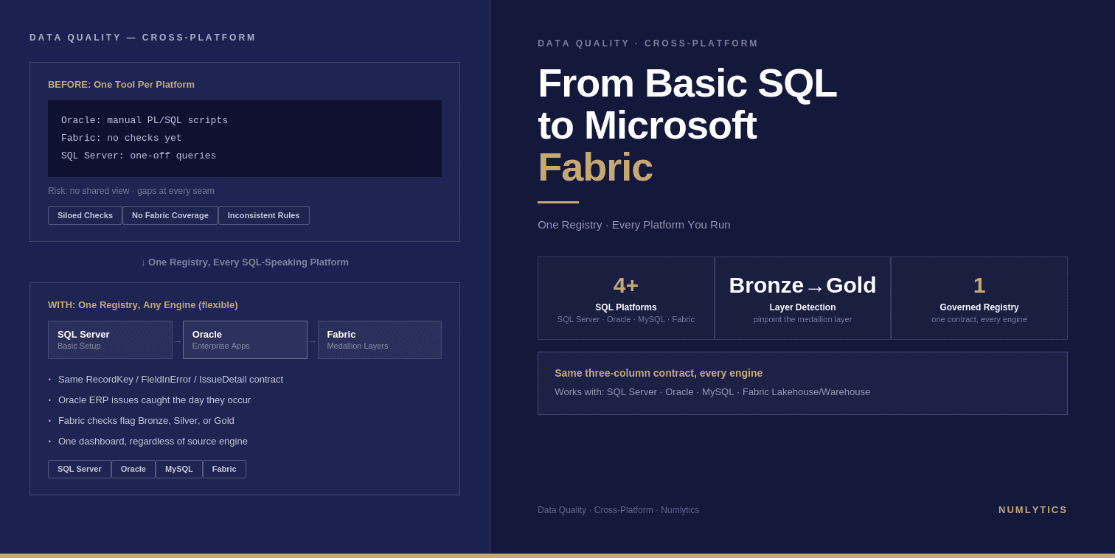Click the RecordKey / FieldInError bullet
The height and width of the screenshot is (558, 1115).
170,379
